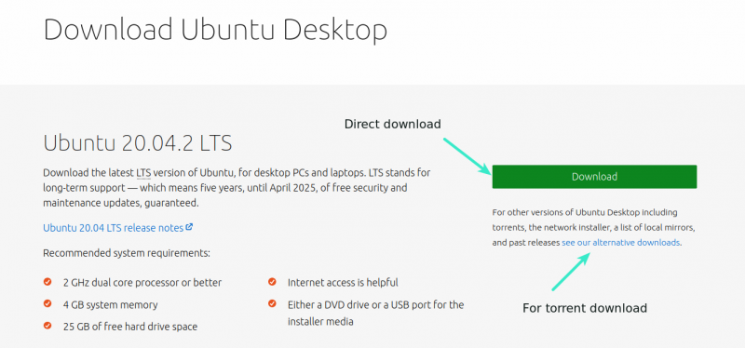The height and width of the screenshot is (348, 745).
Task: Click the external link icon after release notes
Action: click(189, 227)
